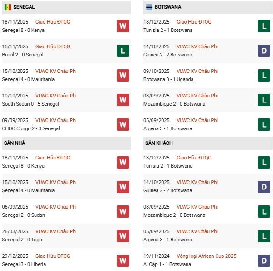Click L badge for Botswana 0 - 1 Uganda

264,75
